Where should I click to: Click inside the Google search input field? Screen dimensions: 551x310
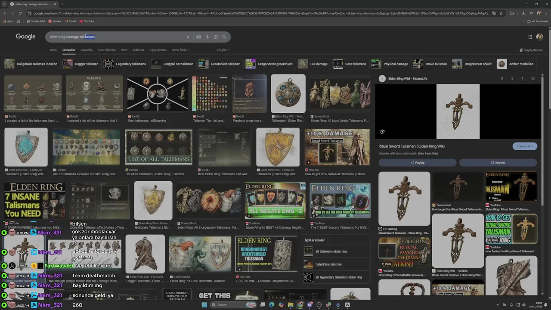(116, 37)
